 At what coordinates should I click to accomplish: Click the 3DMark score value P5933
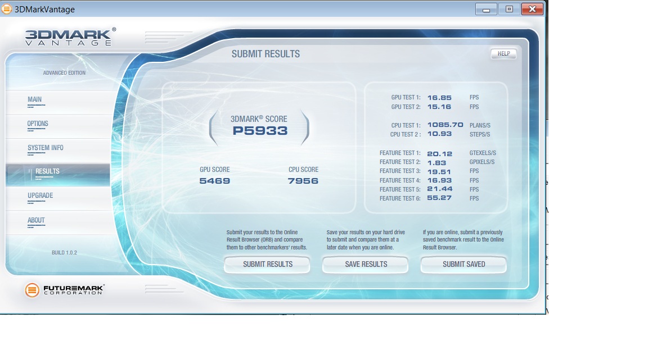coord(260,131)
